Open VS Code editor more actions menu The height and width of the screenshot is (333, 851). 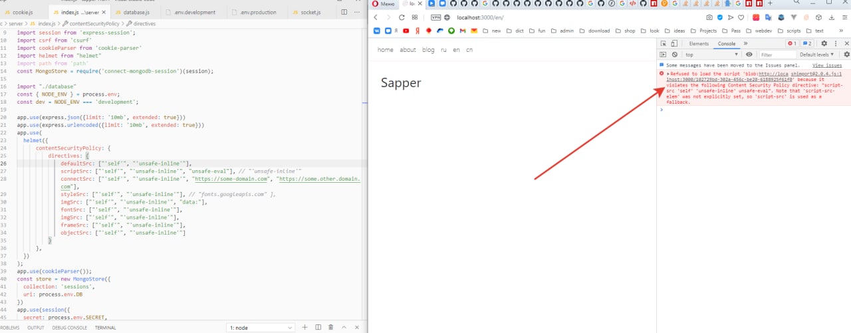click(358, 12)
